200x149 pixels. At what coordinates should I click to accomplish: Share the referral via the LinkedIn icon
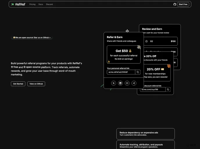point(120,83)
